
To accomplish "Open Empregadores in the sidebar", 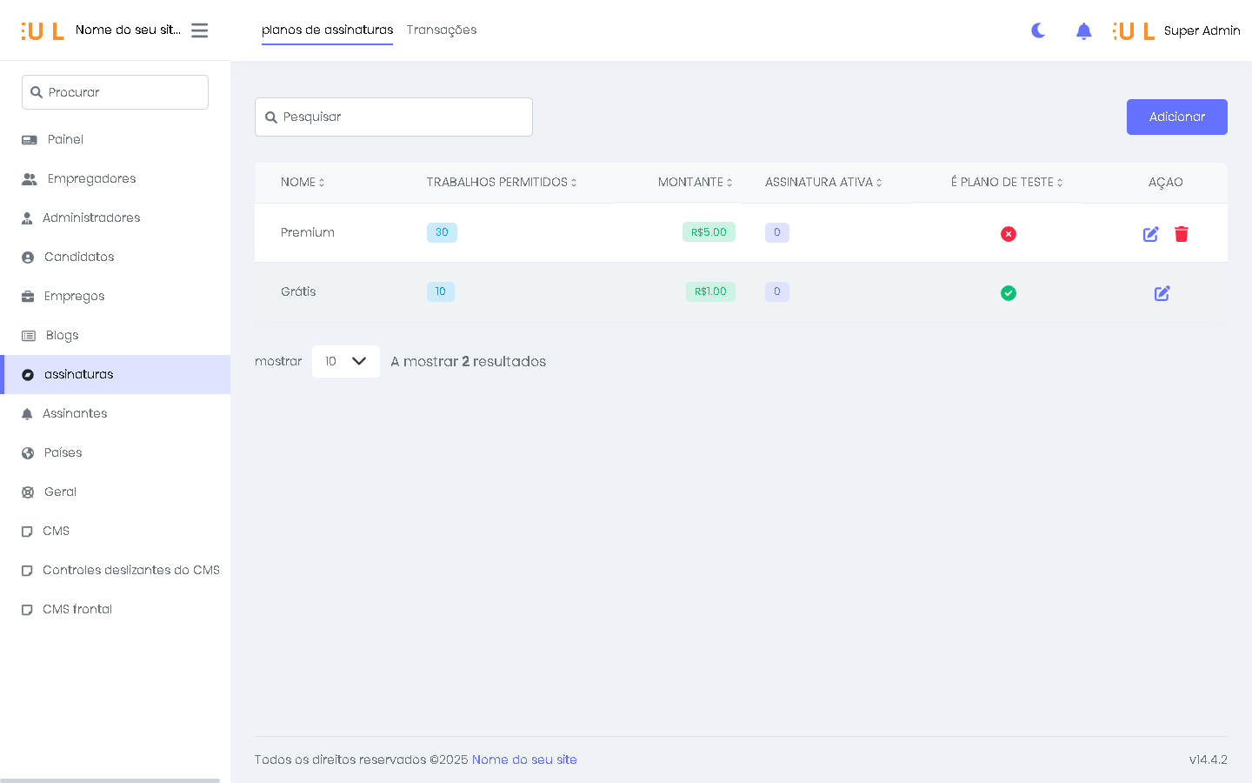I will pyautogui.click(x=91, y=178).
